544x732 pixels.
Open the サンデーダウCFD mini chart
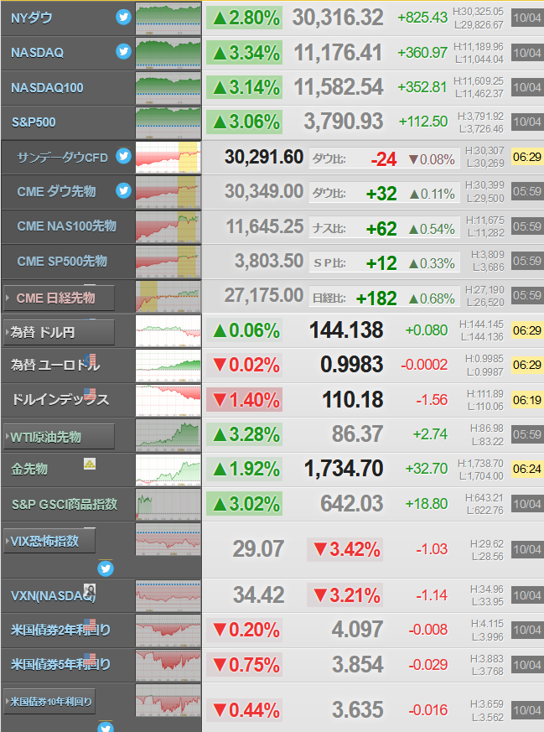(x=168, y=158)
